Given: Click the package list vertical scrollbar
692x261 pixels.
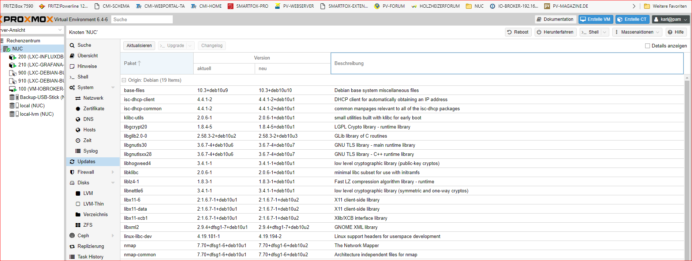Looking at the screenshot, I should [687, 168].
